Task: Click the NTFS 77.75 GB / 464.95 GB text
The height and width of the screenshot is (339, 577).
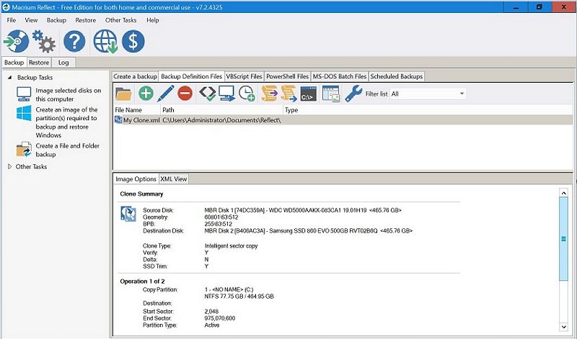Action: [x=239, y=297]
